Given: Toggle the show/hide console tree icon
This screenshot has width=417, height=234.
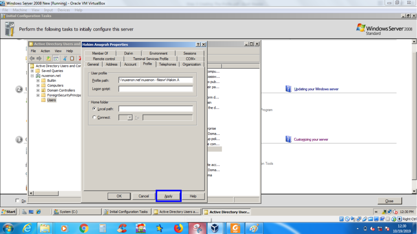Looking at the screenshot, I should 55,59.
